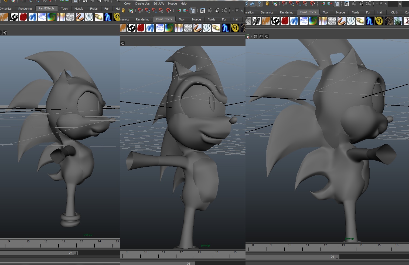Enable snap to grid magnet tool
This screenshot has width=409, height=265.
click(140, 11)
